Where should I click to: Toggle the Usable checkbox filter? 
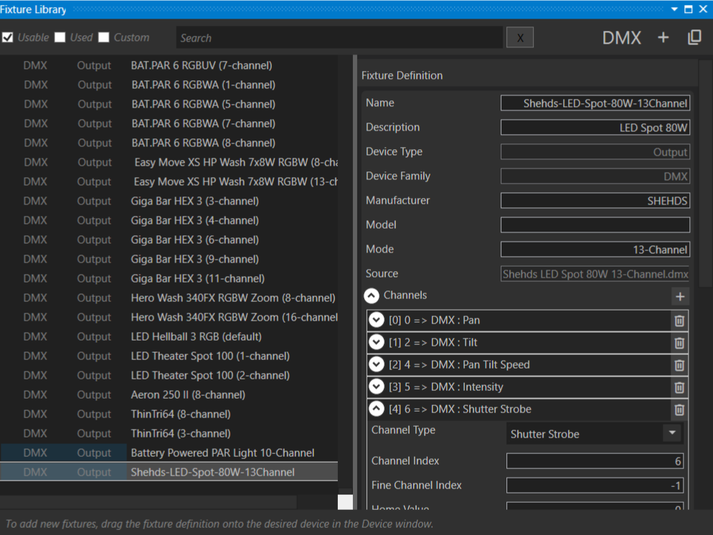pos(7,37)
